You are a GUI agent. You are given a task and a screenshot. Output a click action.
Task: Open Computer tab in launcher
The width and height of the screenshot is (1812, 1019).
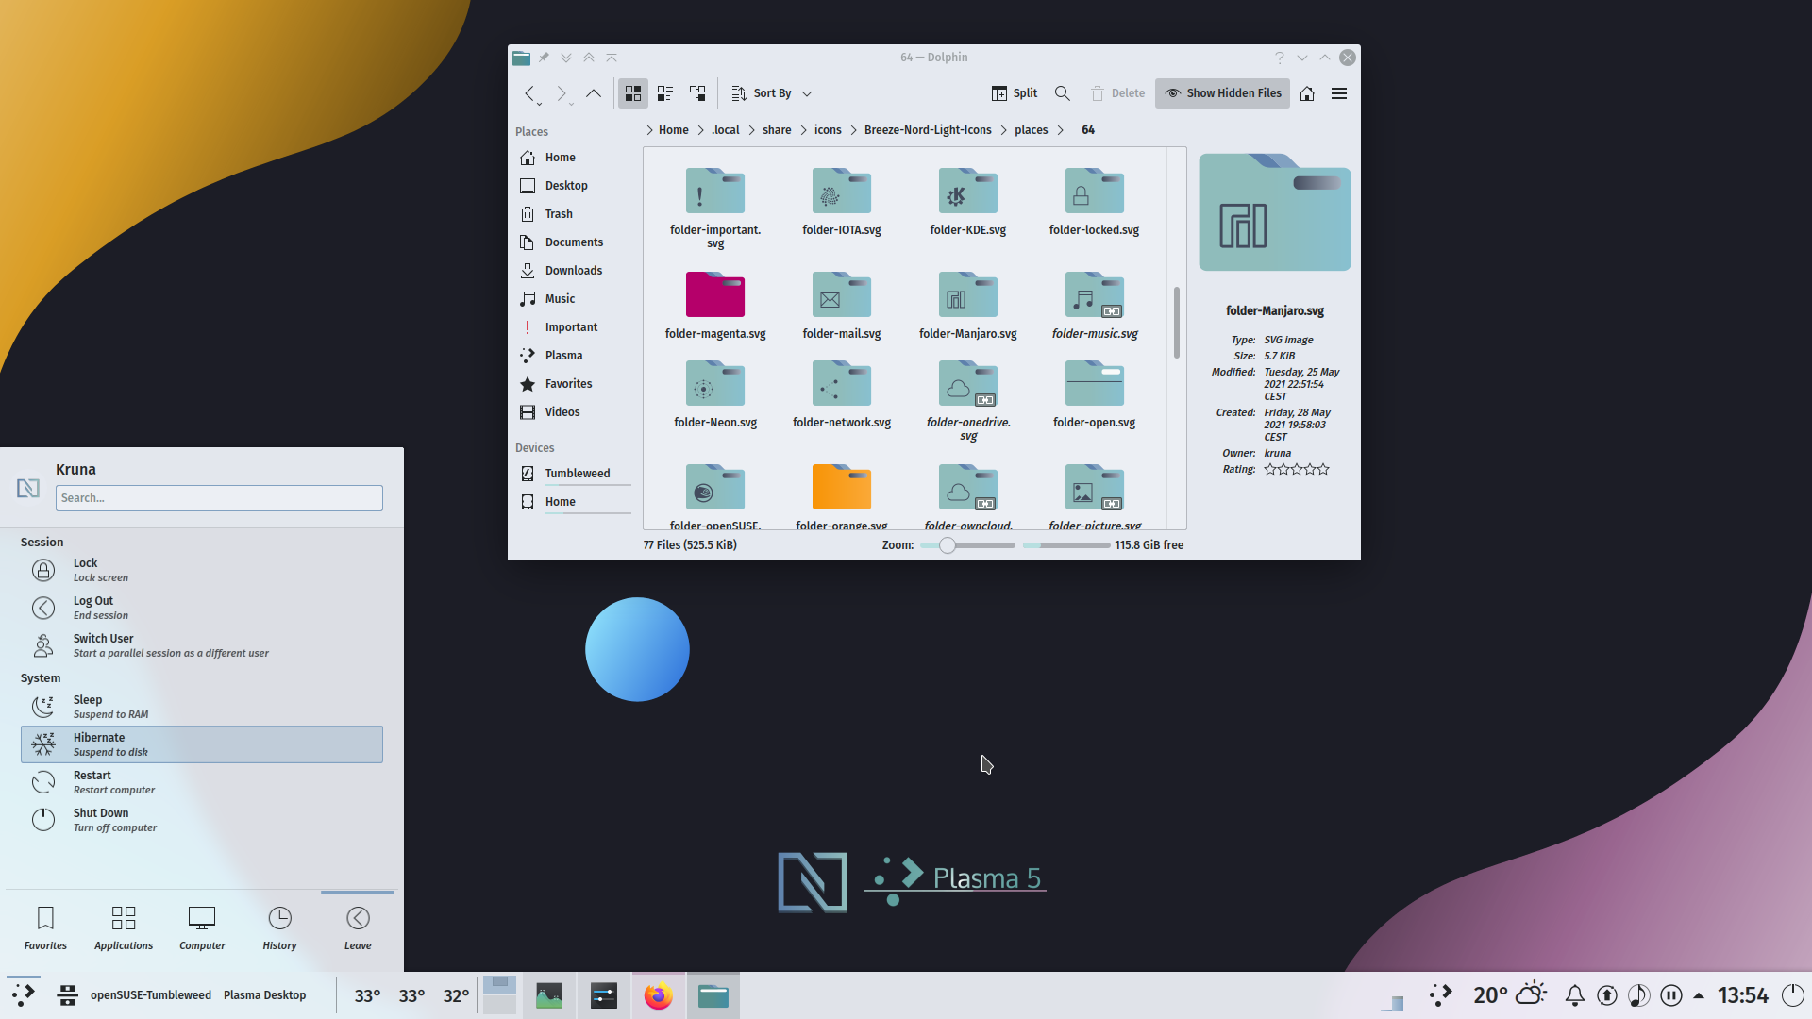202,928
